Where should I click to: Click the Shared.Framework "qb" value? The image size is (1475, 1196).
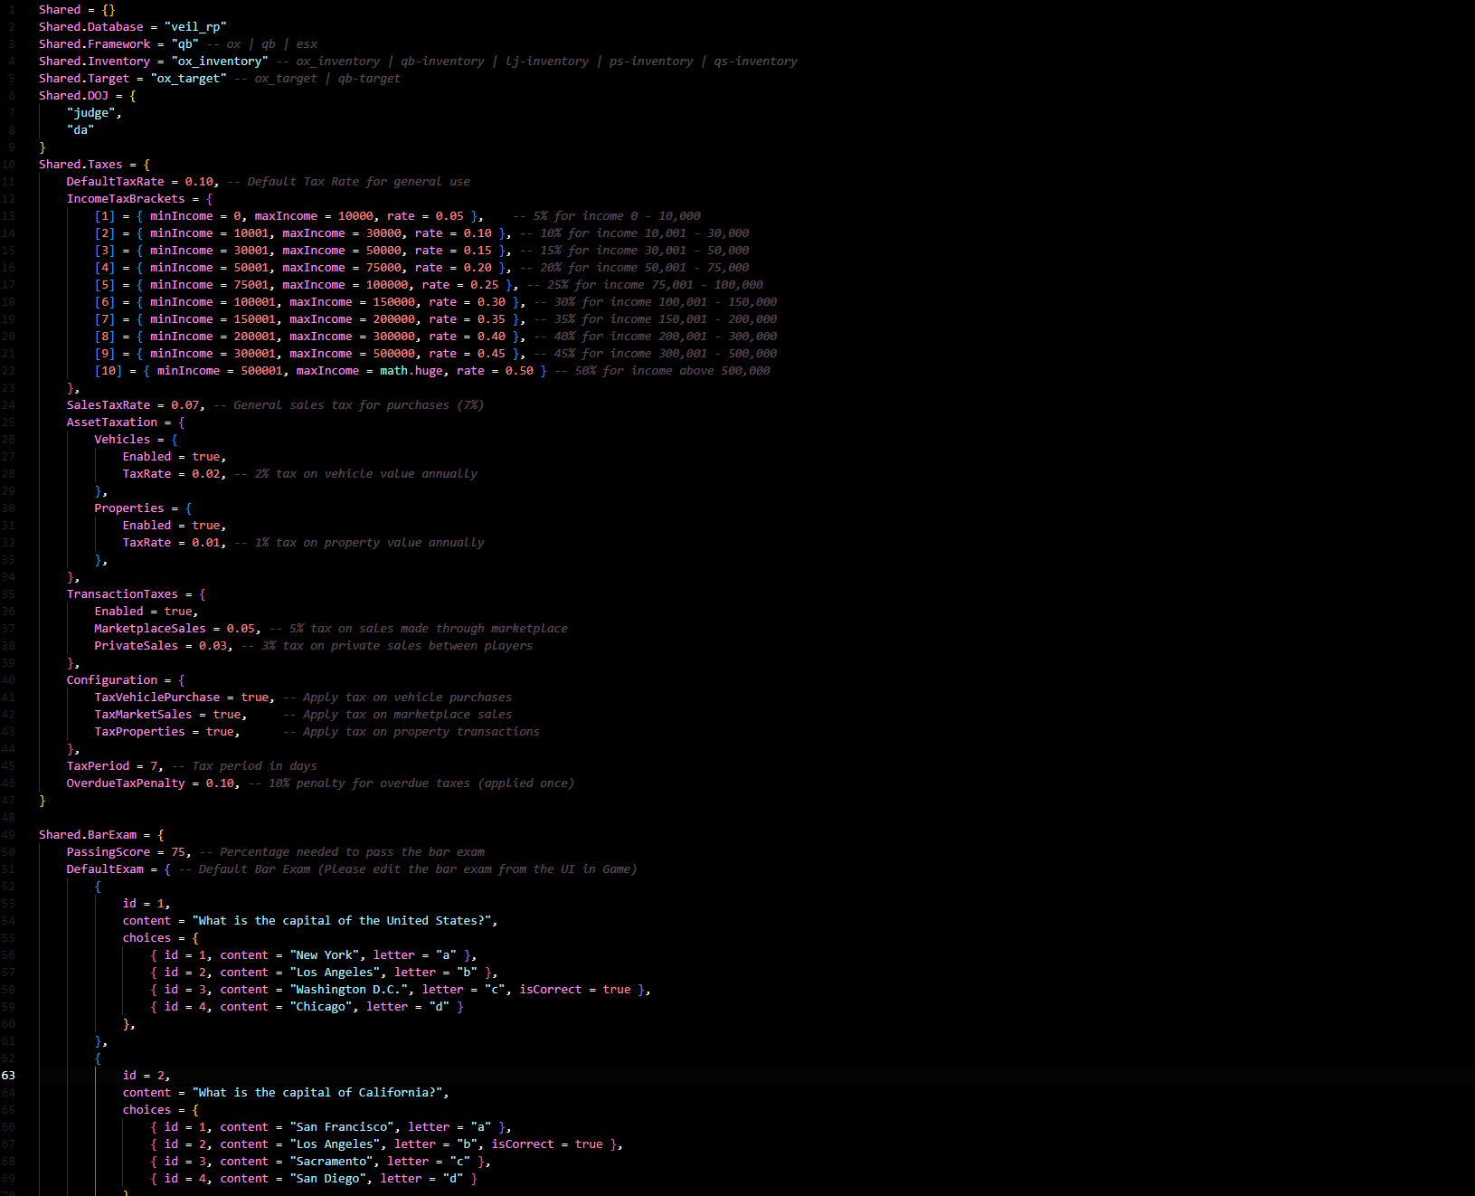click(x=184, y=43)
